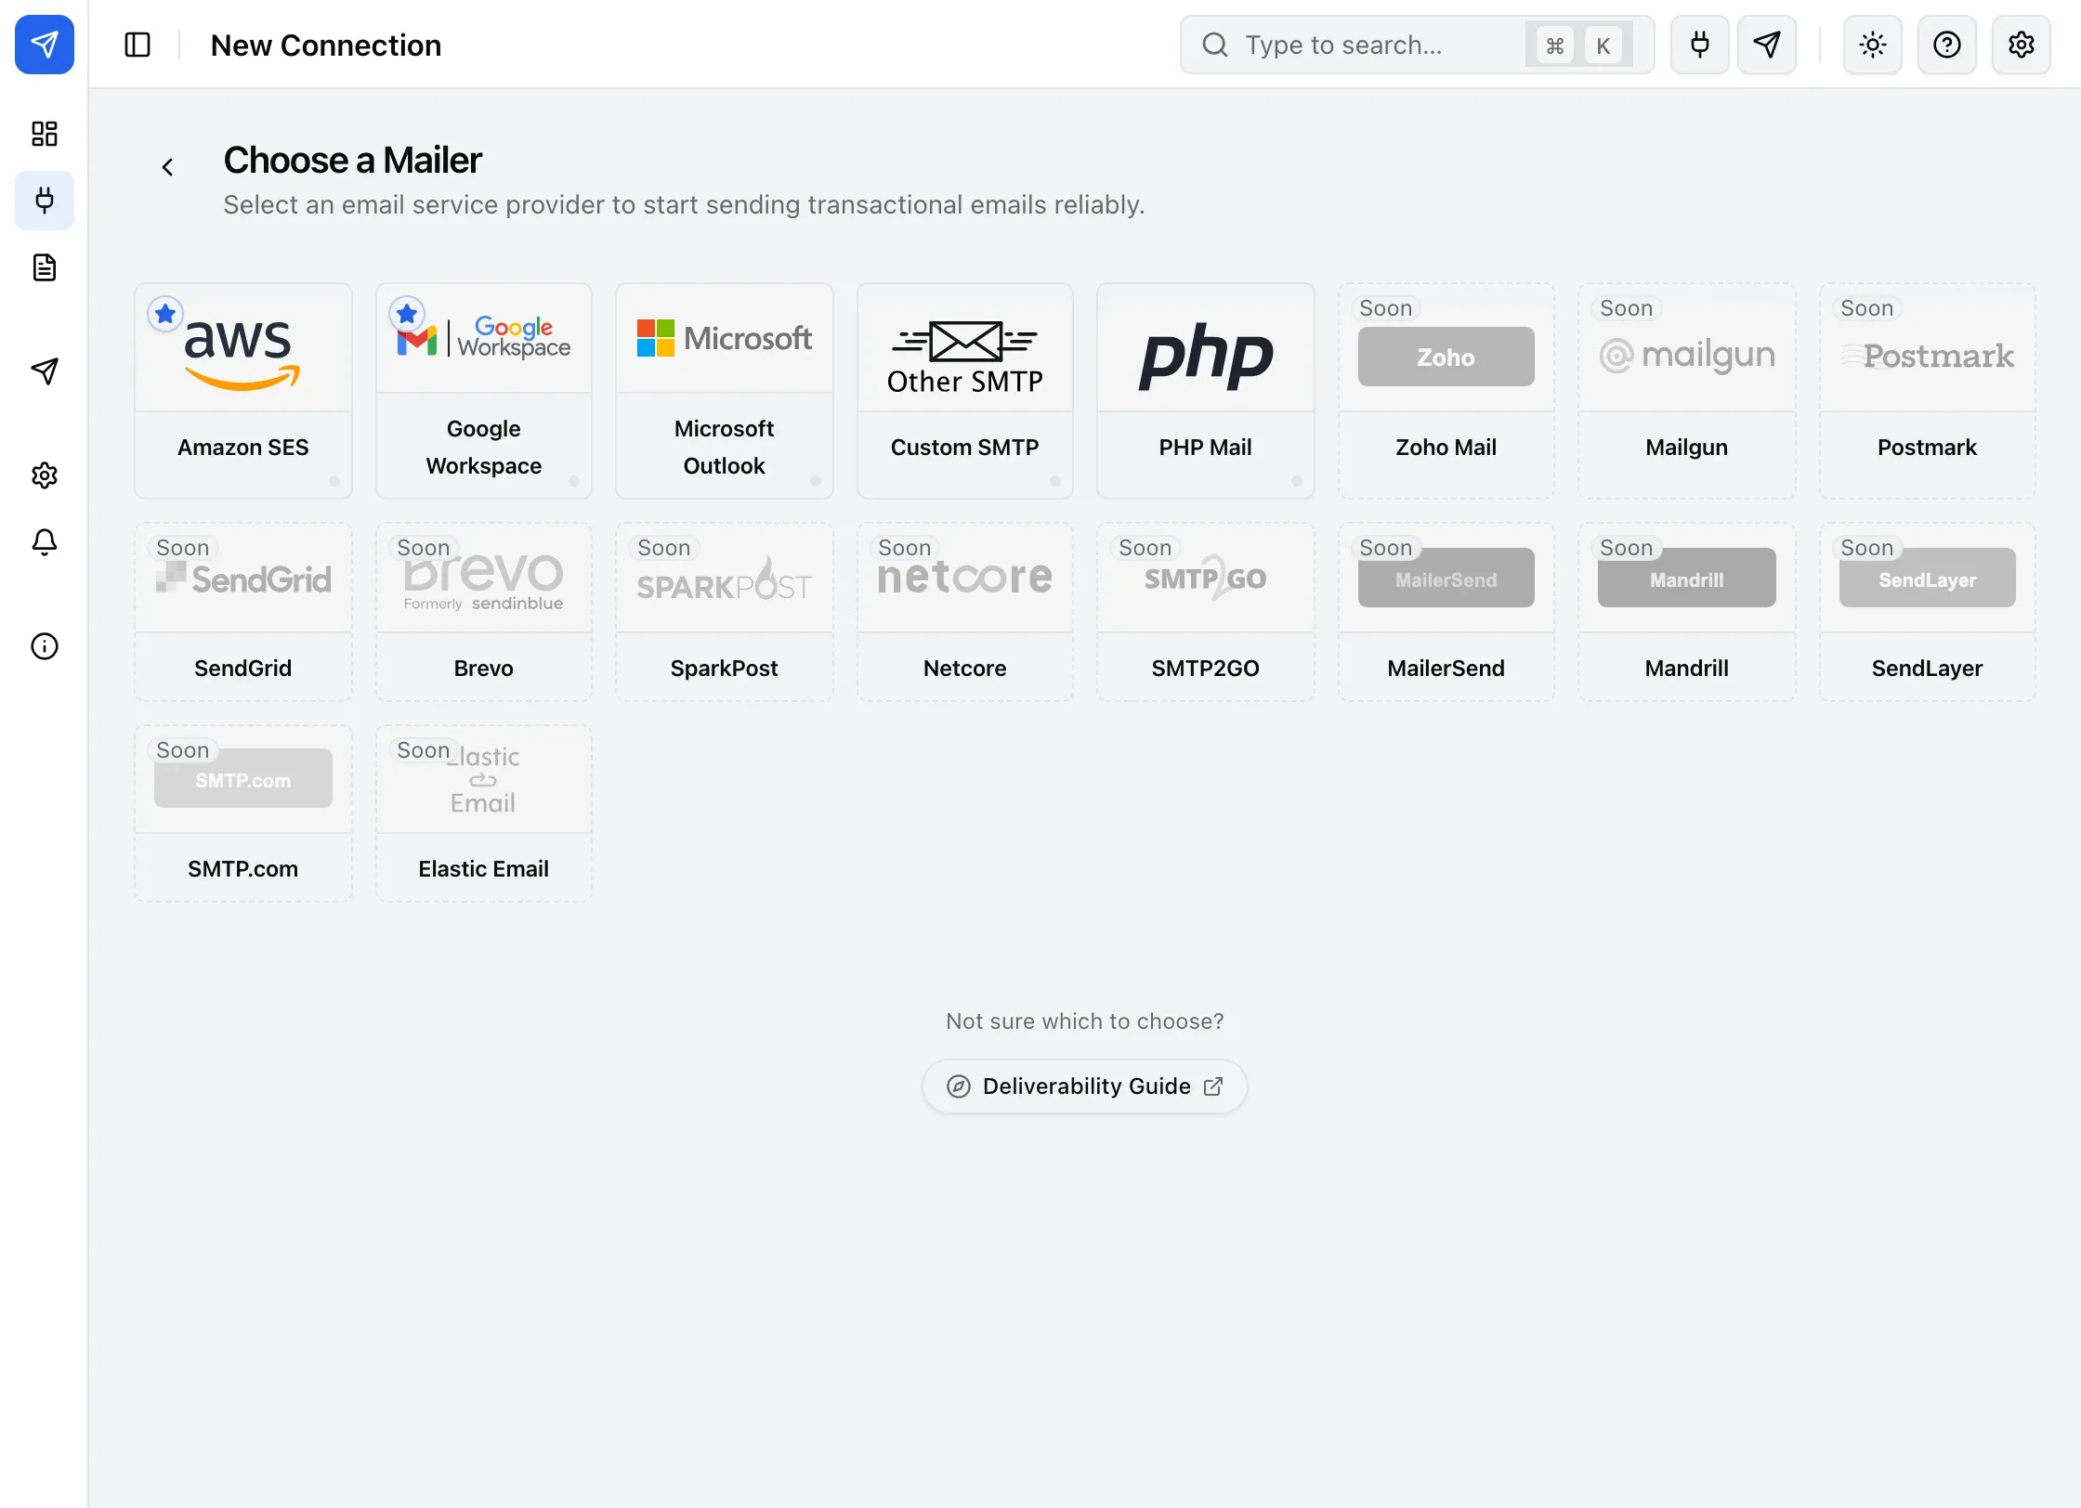
Task: Click the SMTP2GO coming soon card
Action: pos(1206,612)
